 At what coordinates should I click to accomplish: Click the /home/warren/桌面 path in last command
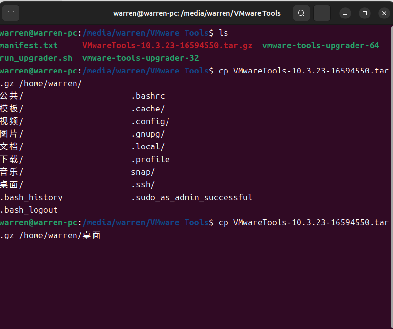pos(60,235)
